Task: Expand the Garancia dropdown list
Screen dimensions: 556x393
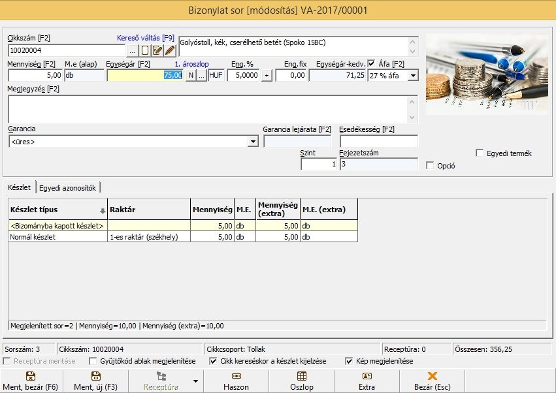Action: point(253,142)
